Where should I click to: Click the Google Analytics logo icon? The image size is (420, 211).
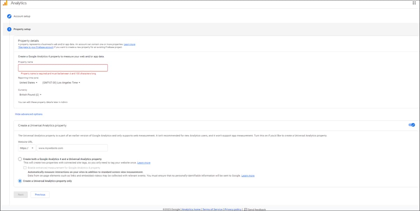(x=5, y=3)
